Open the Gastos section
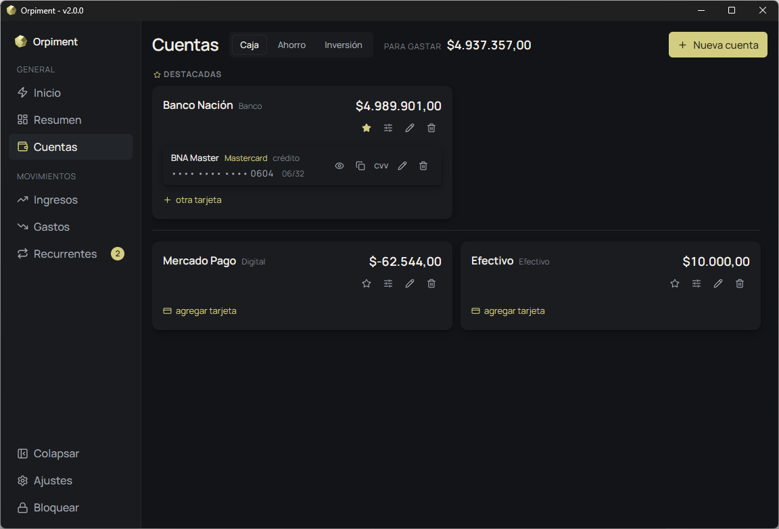 pos(70,227)
